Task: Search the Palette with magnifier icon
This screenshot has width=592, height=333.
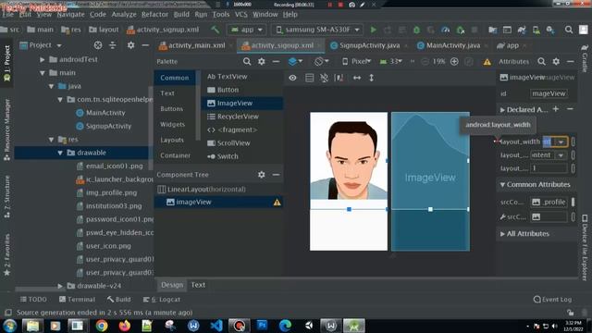Action: (x=247, y=61)
